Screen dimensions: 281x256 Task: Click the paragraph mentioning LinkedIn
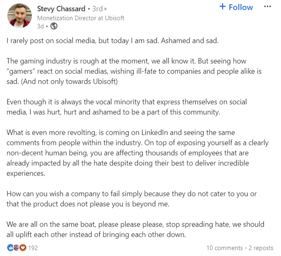point(138,153)
